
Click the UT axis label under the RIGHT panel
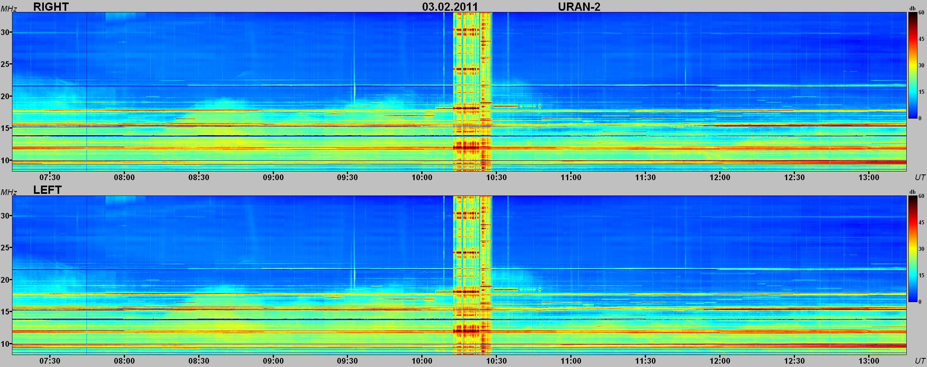pos(920,178)
